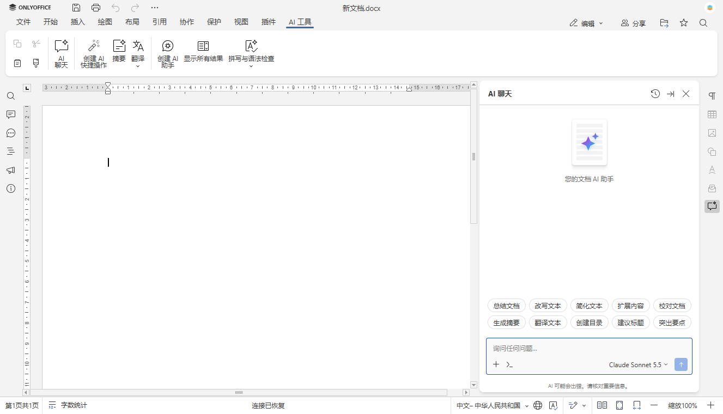Open search from left sidebar magnifier
The width and height of the screenshot is (723, 414).
point(11,96)
